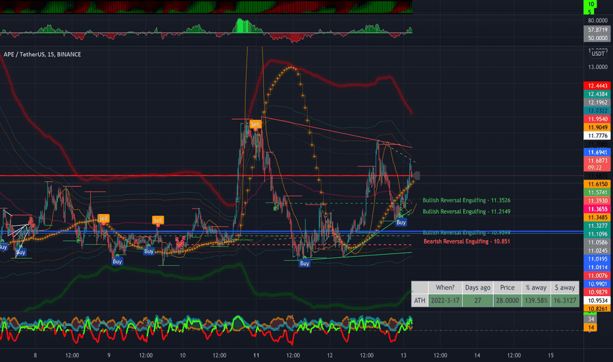Click the current price label with 09:22 countdown
613x362 pixels.
[x=597, y=164]
